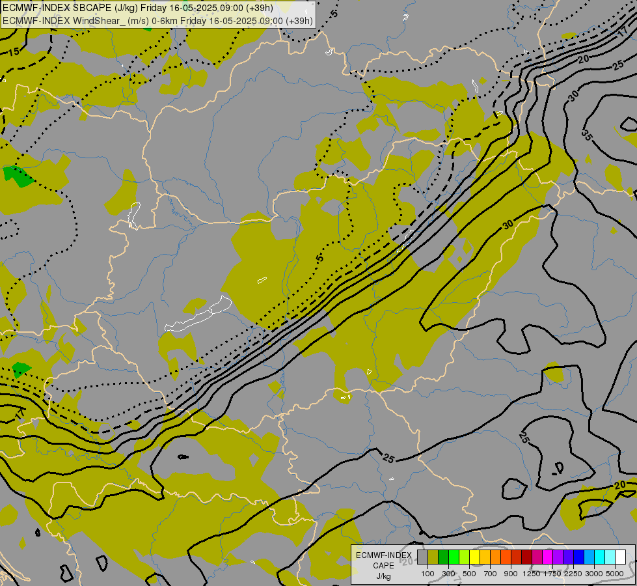Click the 900 value in CAPE legend
The height and width of the screenshot is (586, 637).
pyautogui.click(x=511, y=574)
